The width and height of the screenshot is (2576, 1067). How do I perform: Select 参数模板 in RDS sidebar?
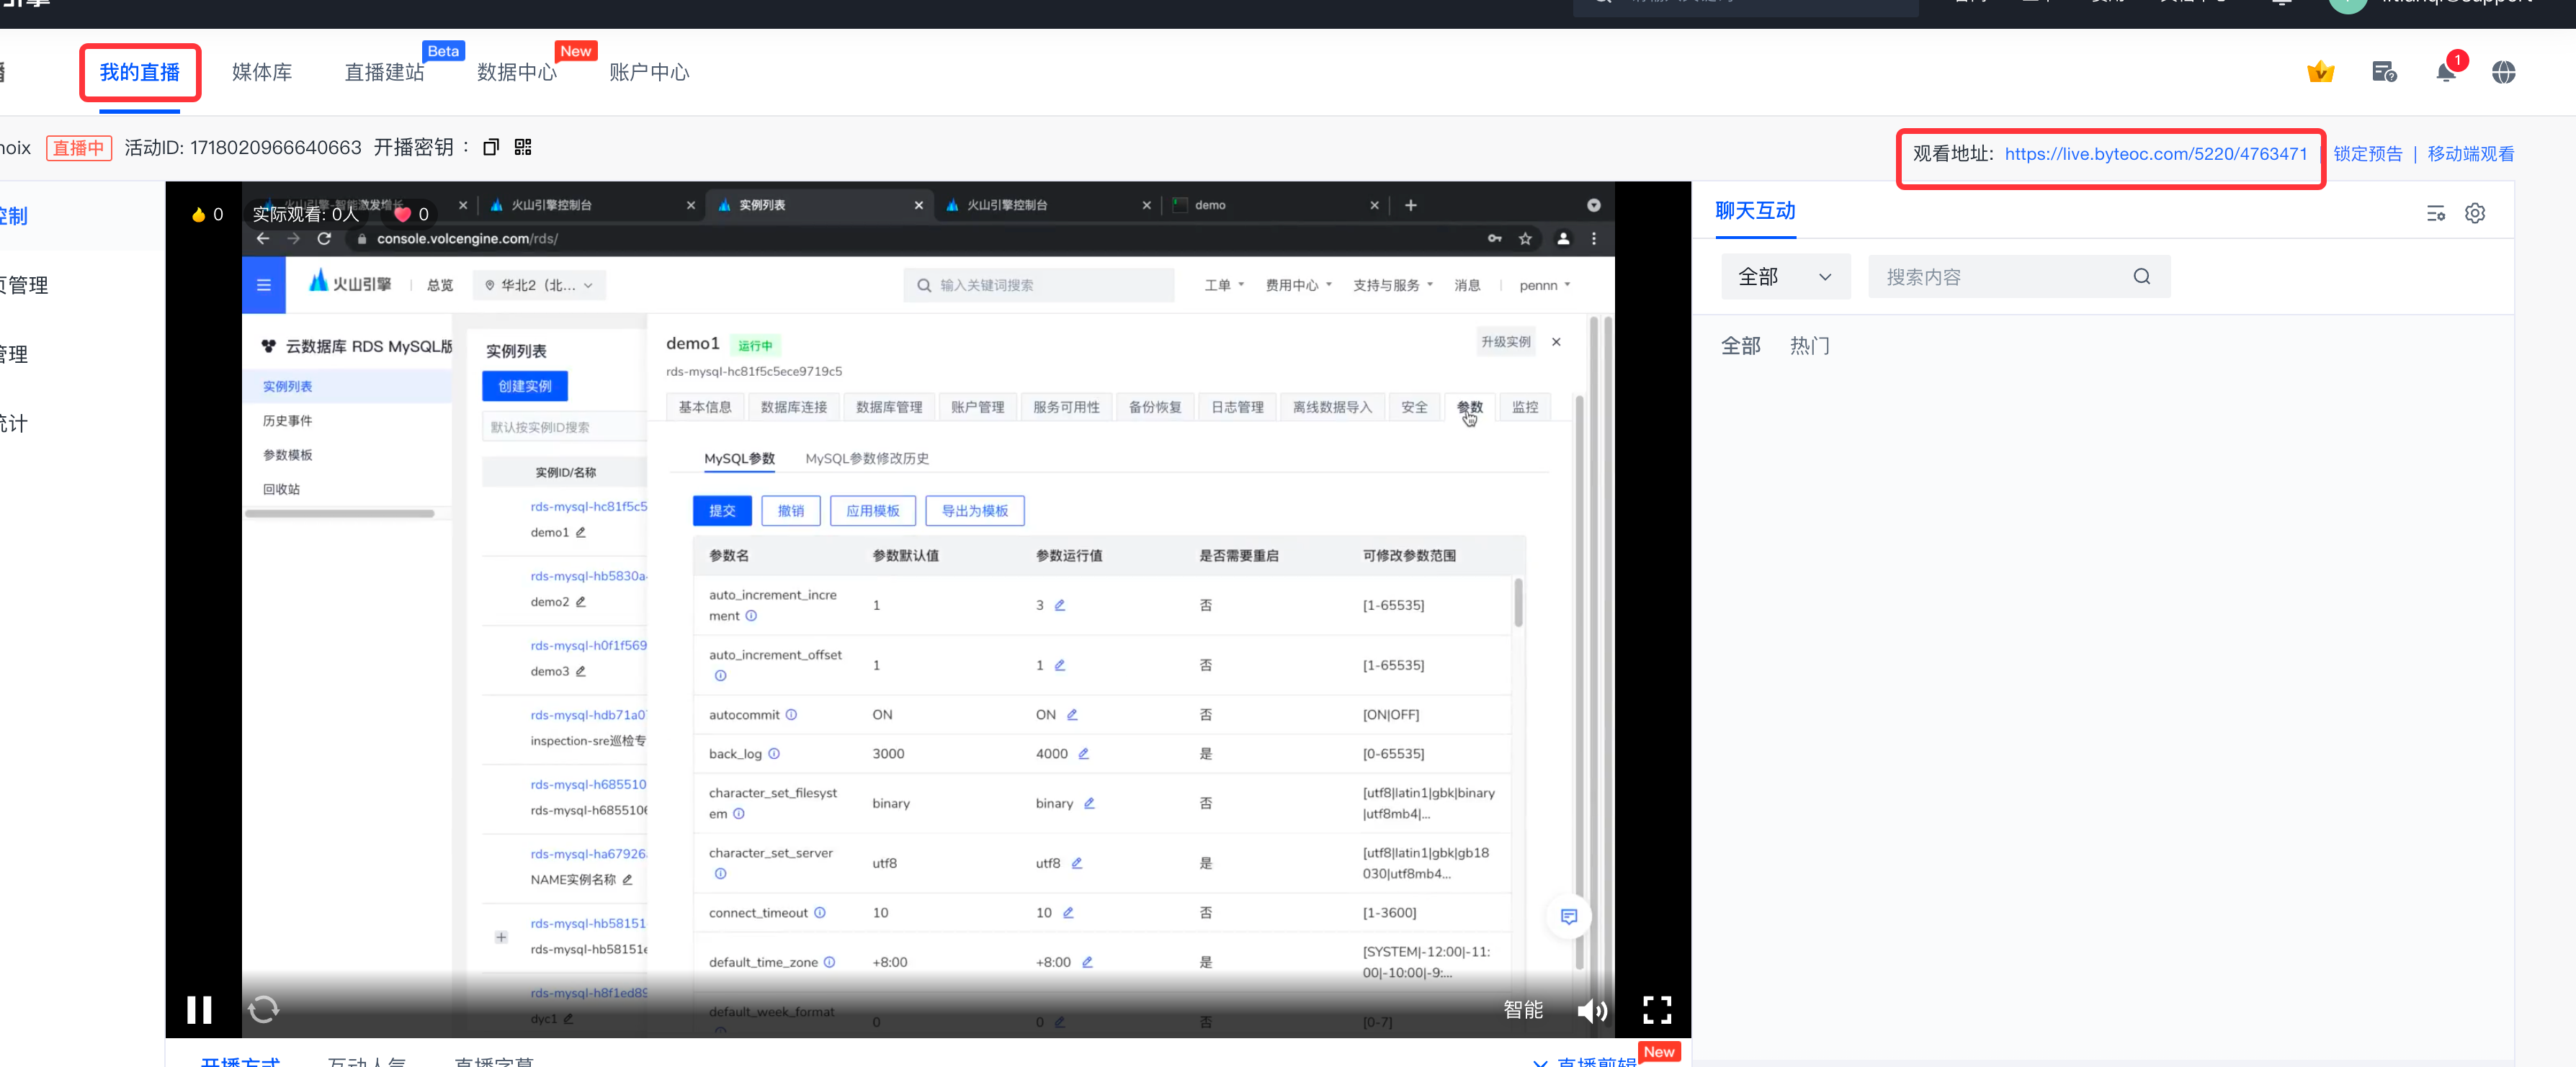[x=288, y=456]
